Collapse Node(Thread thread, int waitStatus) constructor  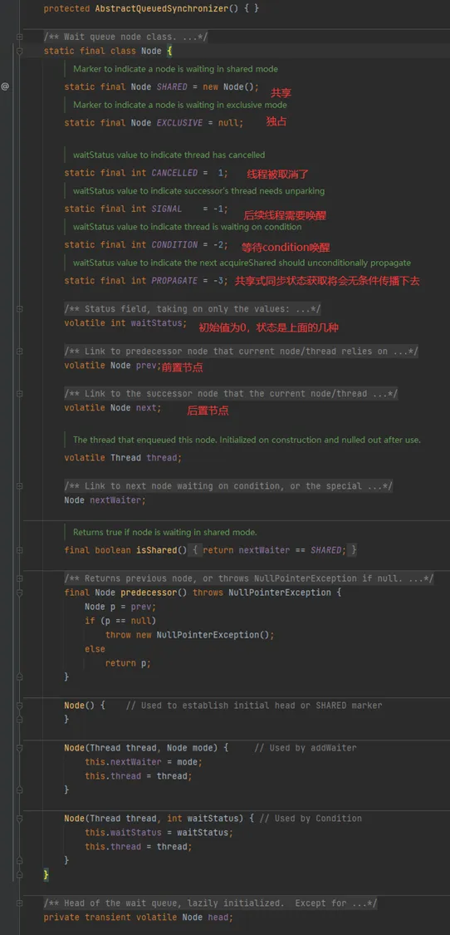click(x=20, y=818)
